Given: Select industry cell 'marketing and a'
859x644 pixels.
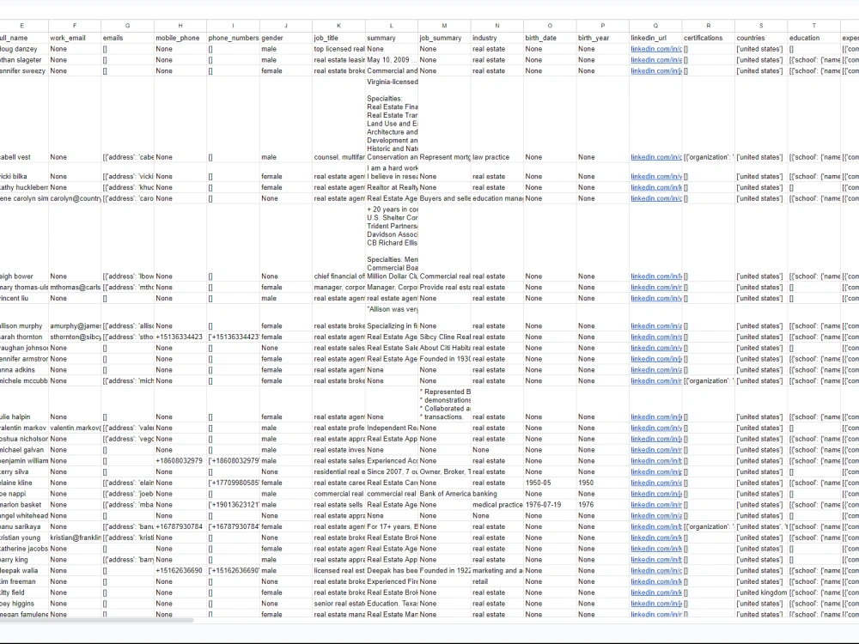Looking at the screenshot, I should pos(497,571).
